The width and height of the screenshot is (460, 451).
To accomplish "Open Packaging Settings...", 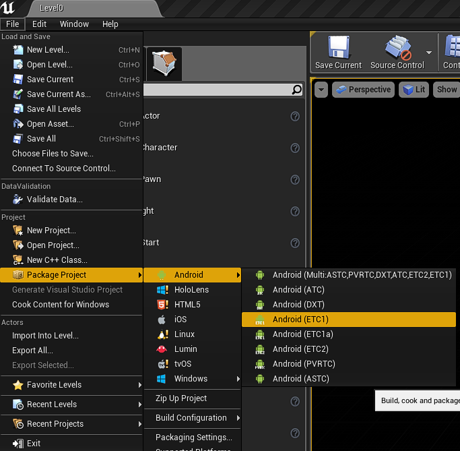I will [193, 438].
